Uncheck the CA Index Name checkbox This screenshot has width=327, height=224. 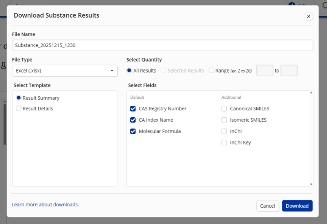click(133, 120)
